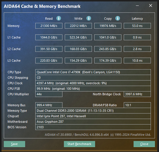Click the Memory Write 22012 MB/s value
This screenshot has height=152, width=159.
78,26
